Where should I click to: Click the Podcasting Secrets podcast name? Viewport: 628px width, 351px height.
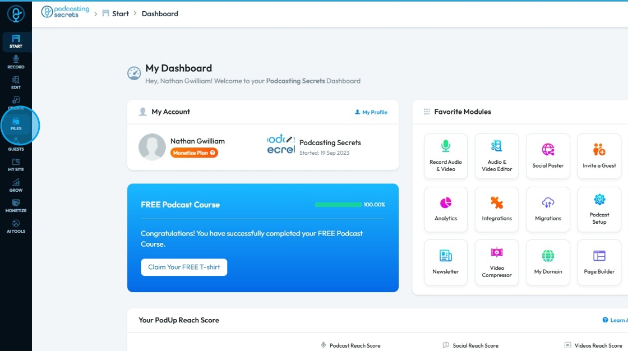[330, 142]
